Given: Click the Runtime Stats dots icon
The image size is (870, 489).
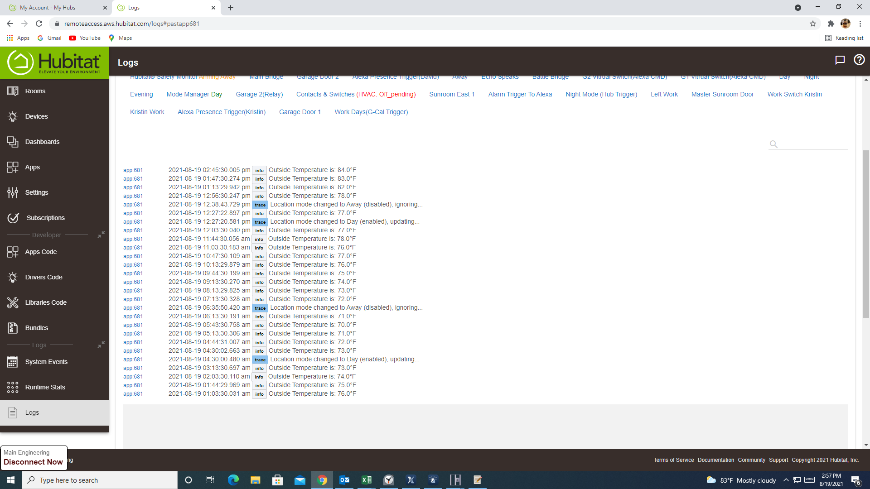Looking at the screenshot, I should (x=13, y=387).
